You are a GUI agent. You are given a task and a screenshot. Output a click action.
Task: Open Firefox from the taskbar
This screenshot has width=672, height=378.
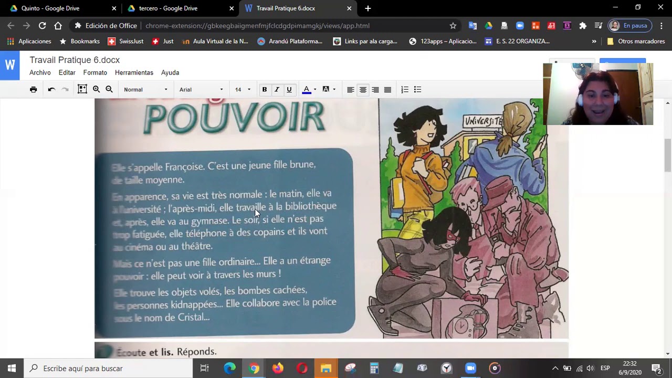tap(278, 369)
